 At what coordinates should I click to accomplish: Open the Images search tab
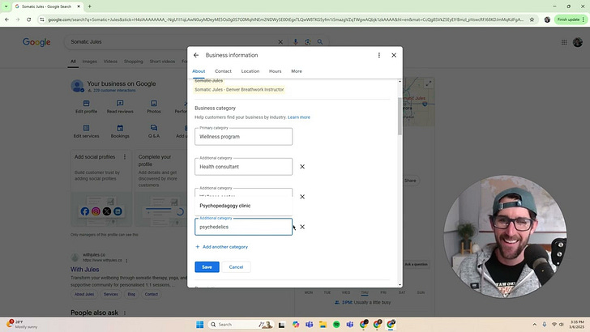[89, 62]
